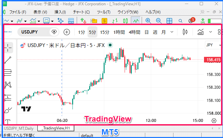Viewport: 223px width, 138px height.
Task: Click the yellow dollar sign icon
Action: [104, 21]
